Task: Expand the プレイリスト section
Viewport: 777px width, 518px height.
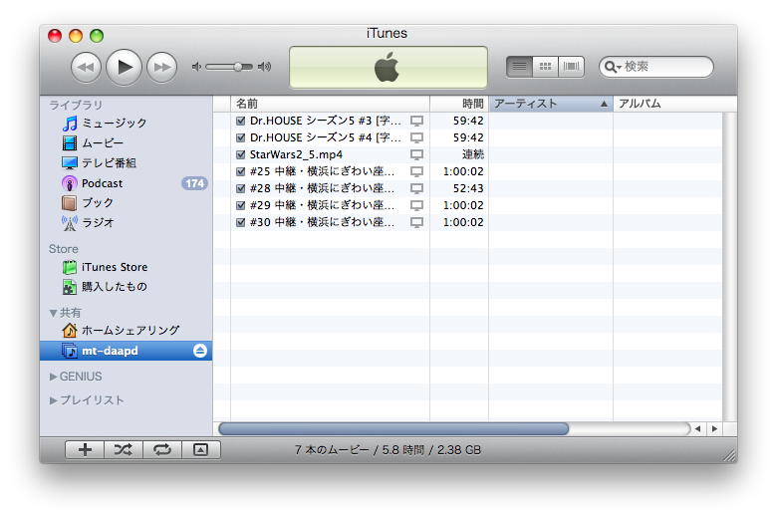Action: point(54,400)
